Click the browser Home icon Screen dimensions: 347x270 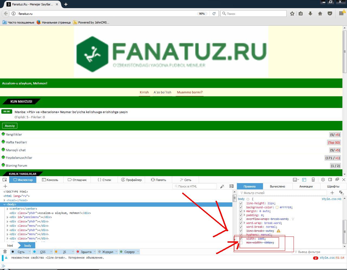coord(320,14)
